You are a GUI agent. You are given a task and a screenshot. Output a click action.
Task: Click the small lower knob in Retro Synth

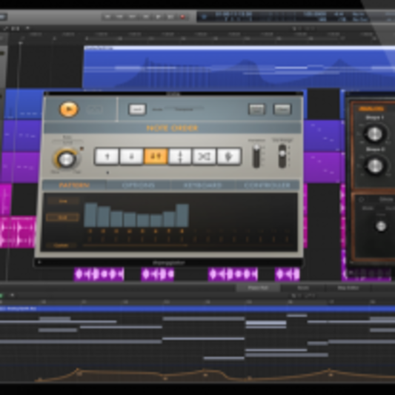(x=381, y=226)
